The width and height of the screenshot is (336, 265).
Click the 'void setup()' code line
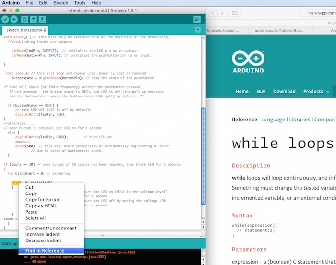click(x=86, y=37)
